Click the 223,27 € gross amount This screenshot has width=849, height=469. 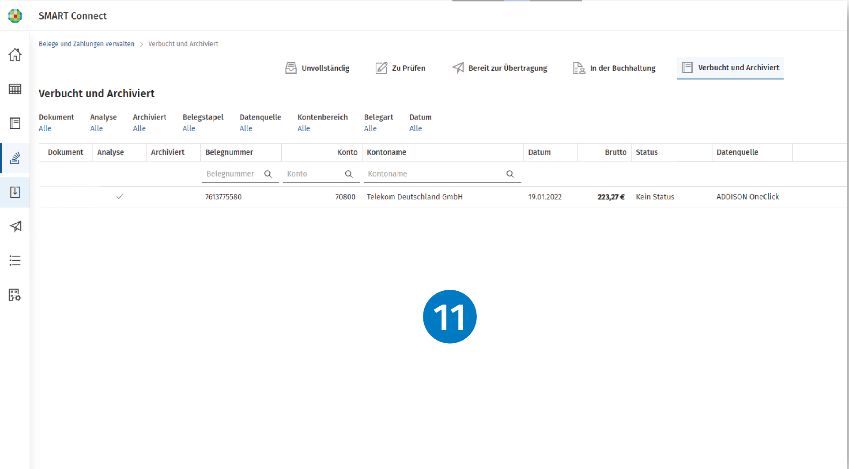point(611,197)
